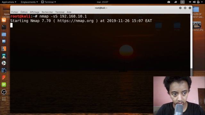Open the Terminal app menu in top bar
205x115 pixels.
pyautogui.click(x=48, y=2)
